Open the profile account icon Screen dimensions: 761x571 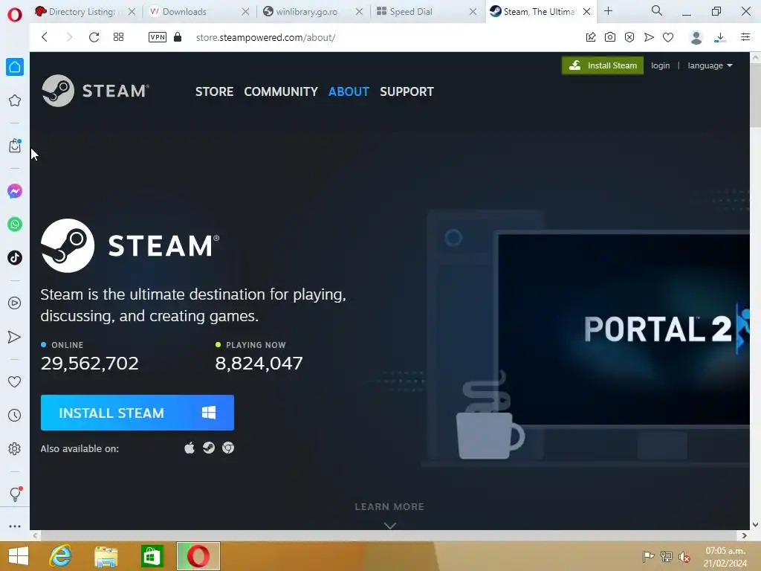(696, 37)
